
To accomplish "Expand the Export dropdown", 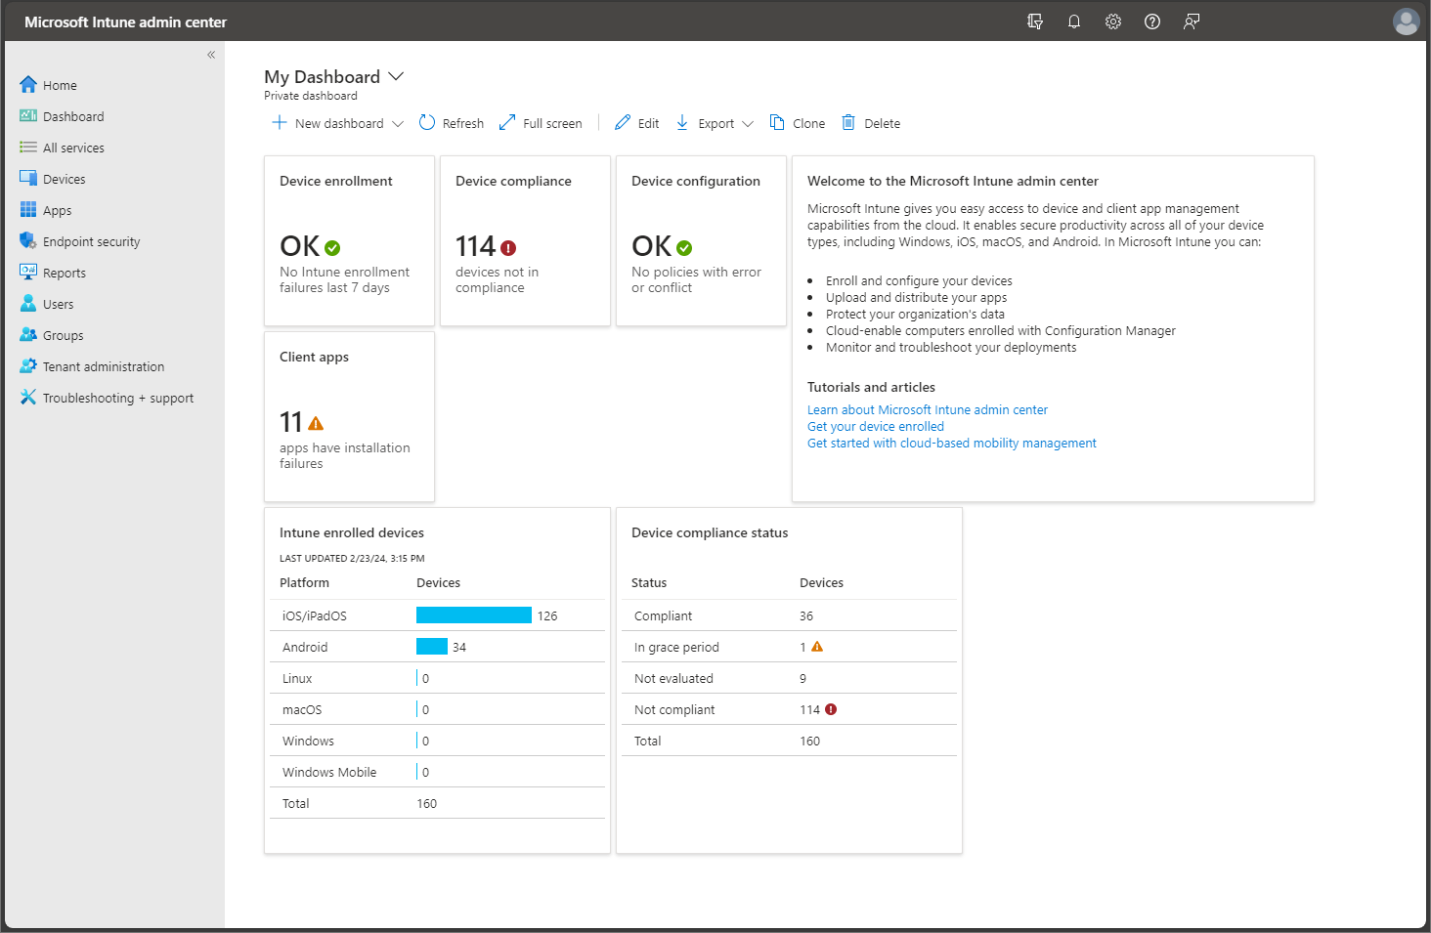I will [748, 123].
